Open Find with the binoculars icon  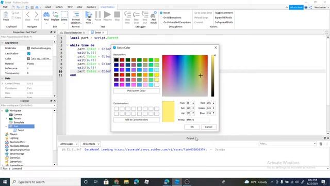pyautogui.click(x=46, y=15)
